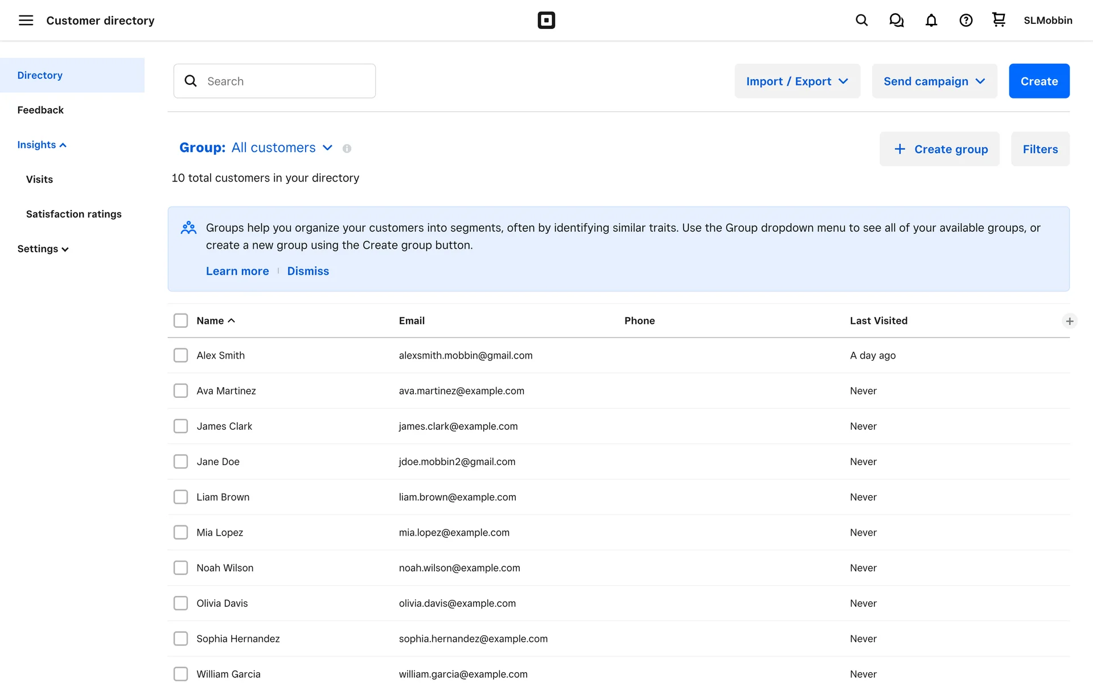The image size is (1093, 683).
Task: Select the Alex Smith checkbox
Action: pos(180,355)
